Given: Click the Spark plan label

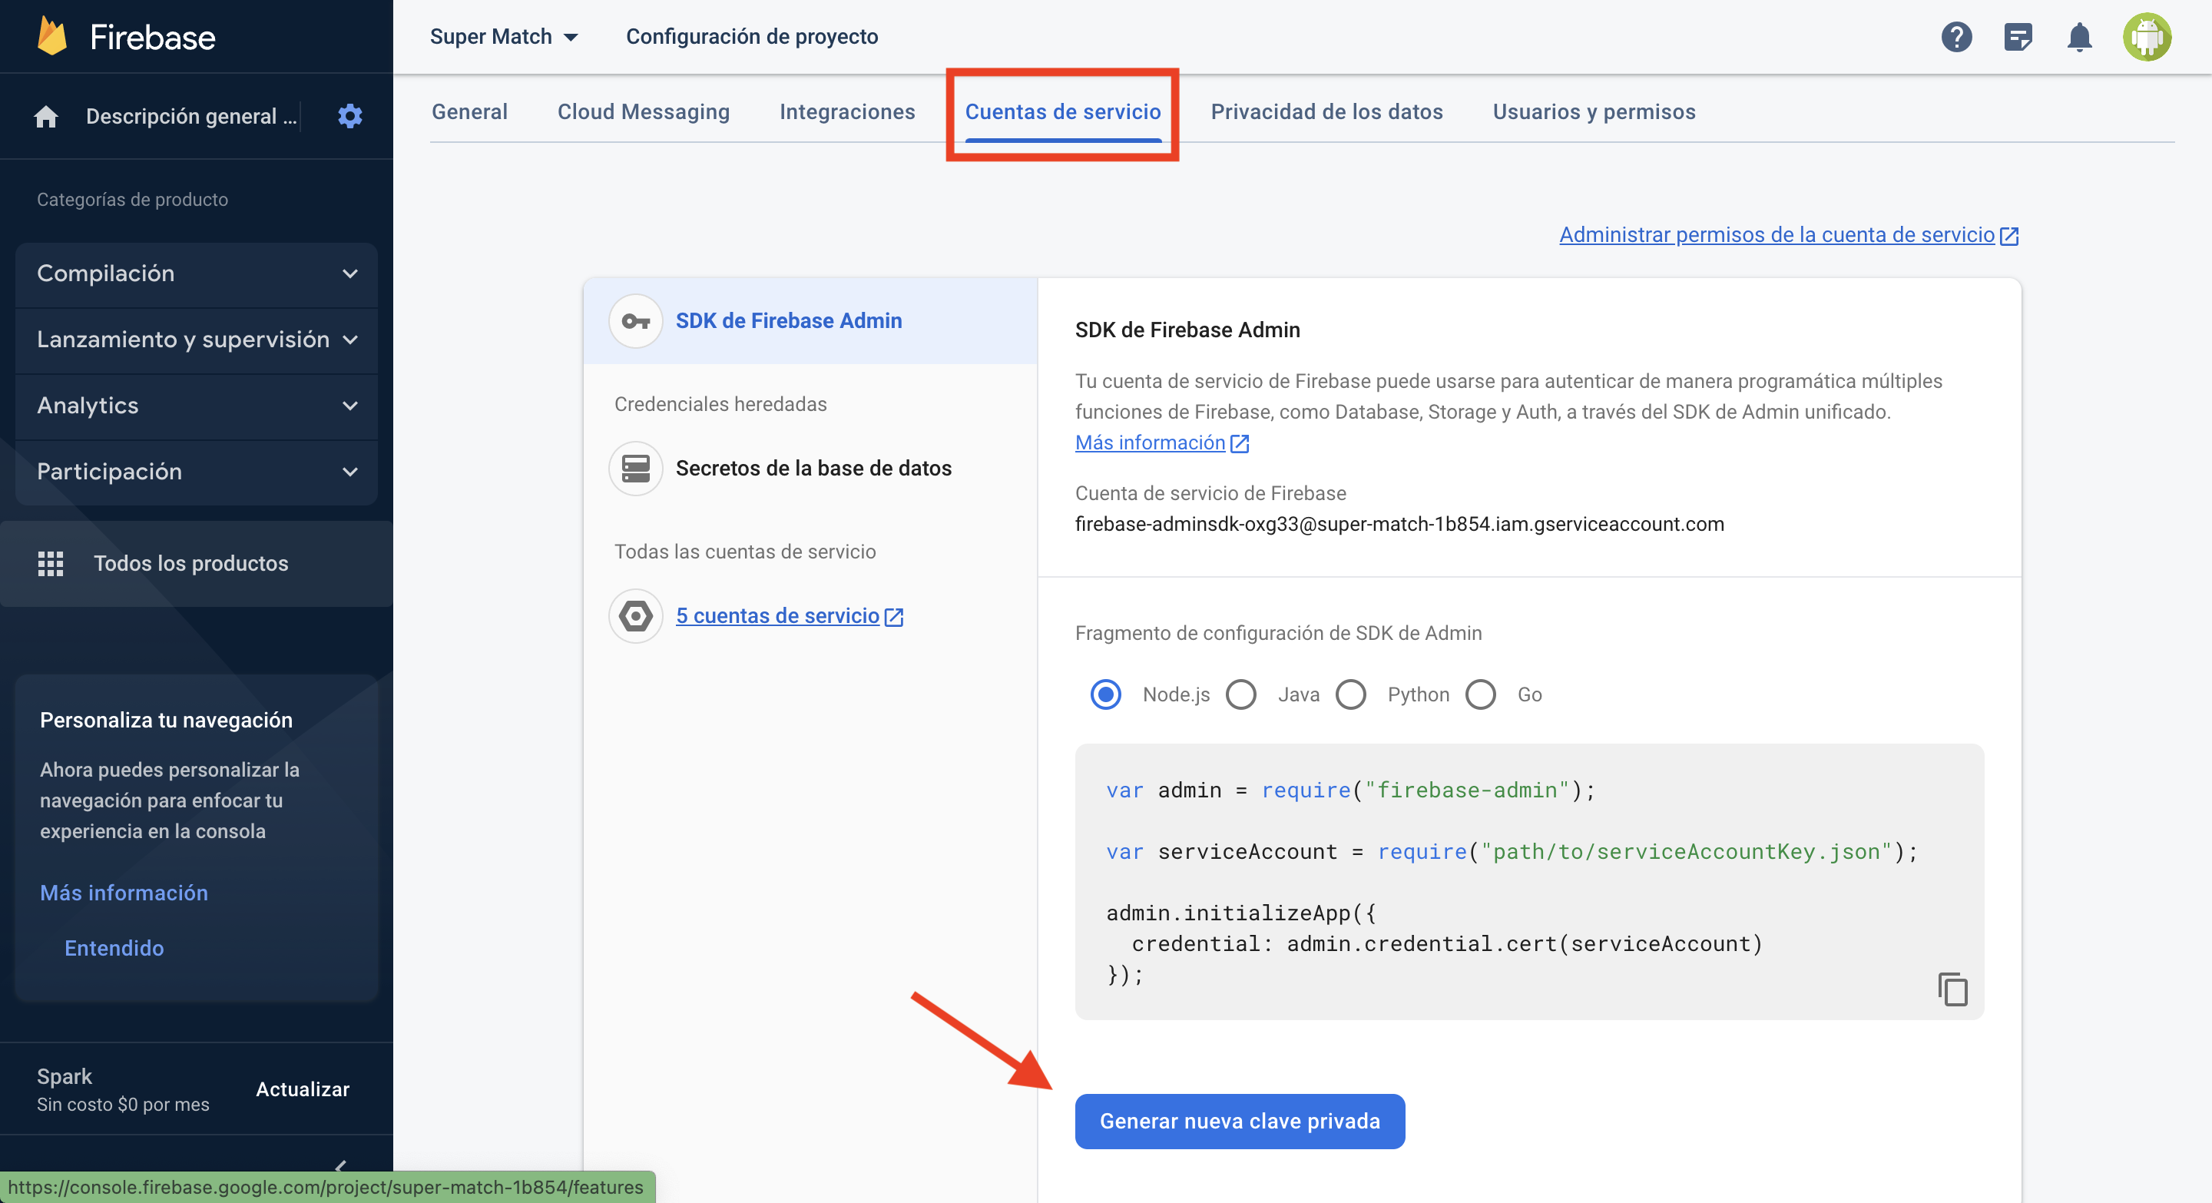Looking at the screenshot, I should point(65,1076).
